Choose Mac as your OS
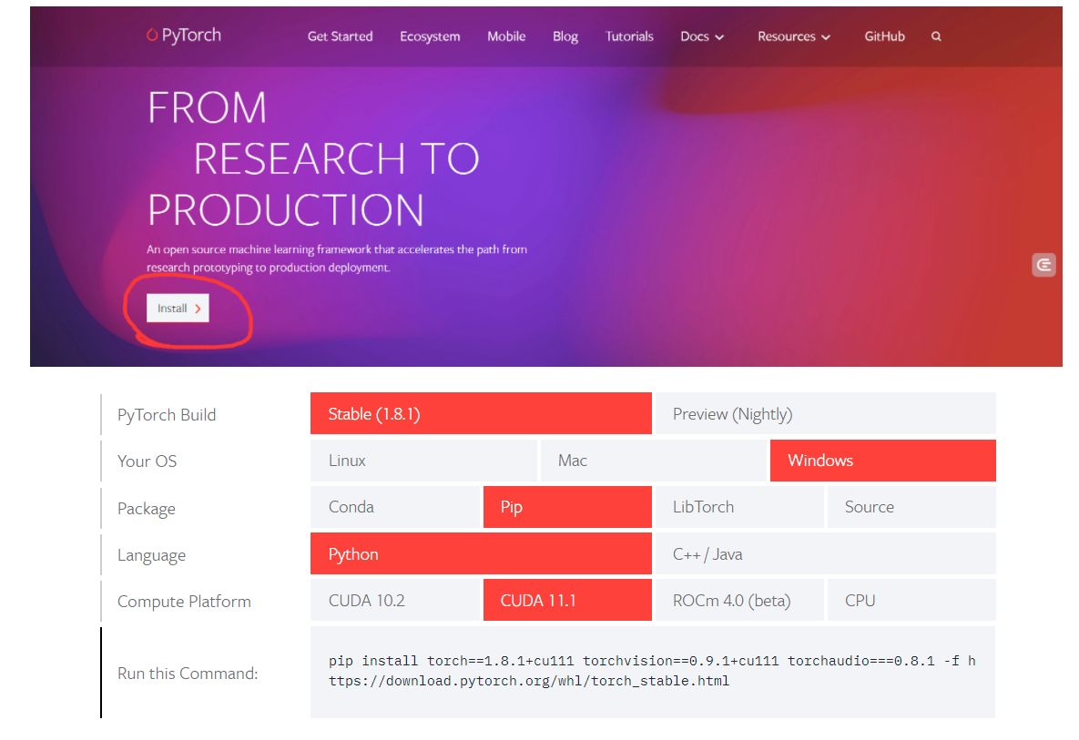This screenshot has width=1079, height=740. 653,460
